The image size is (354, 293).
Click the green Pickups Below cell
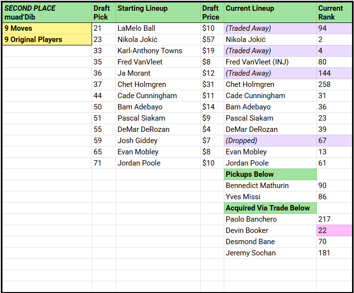[270, 174]
